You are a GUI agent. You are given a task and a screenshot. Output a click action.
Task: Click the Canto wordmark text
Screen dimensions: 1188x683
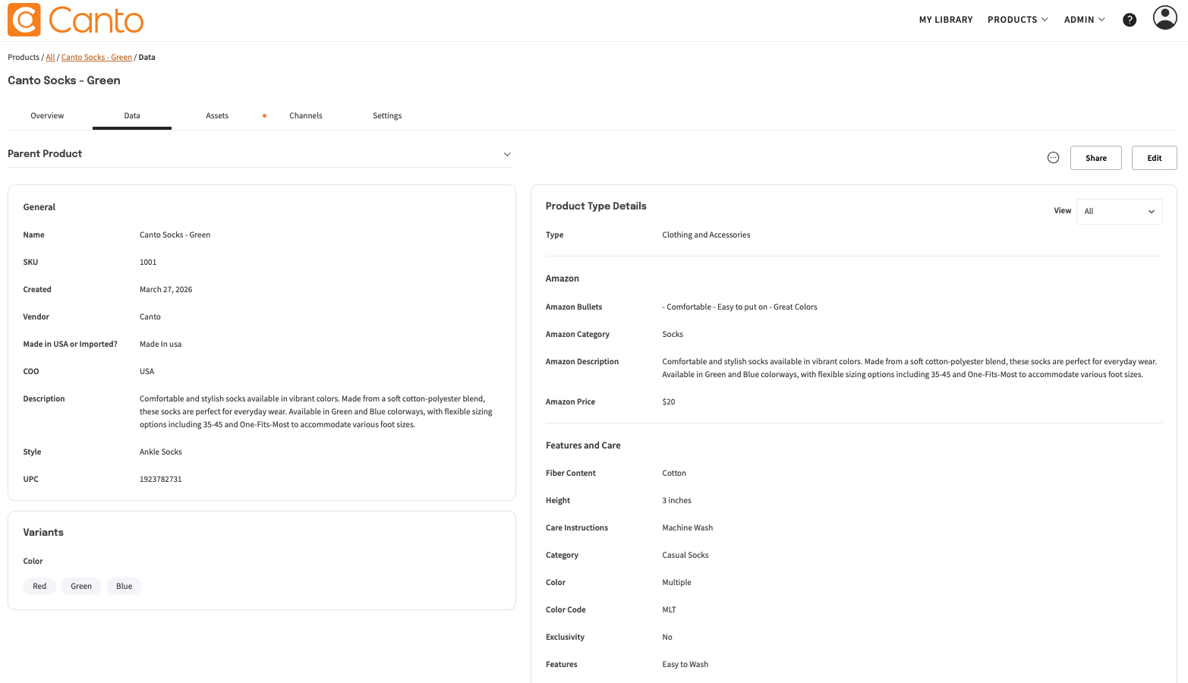(x=96, y=20)
